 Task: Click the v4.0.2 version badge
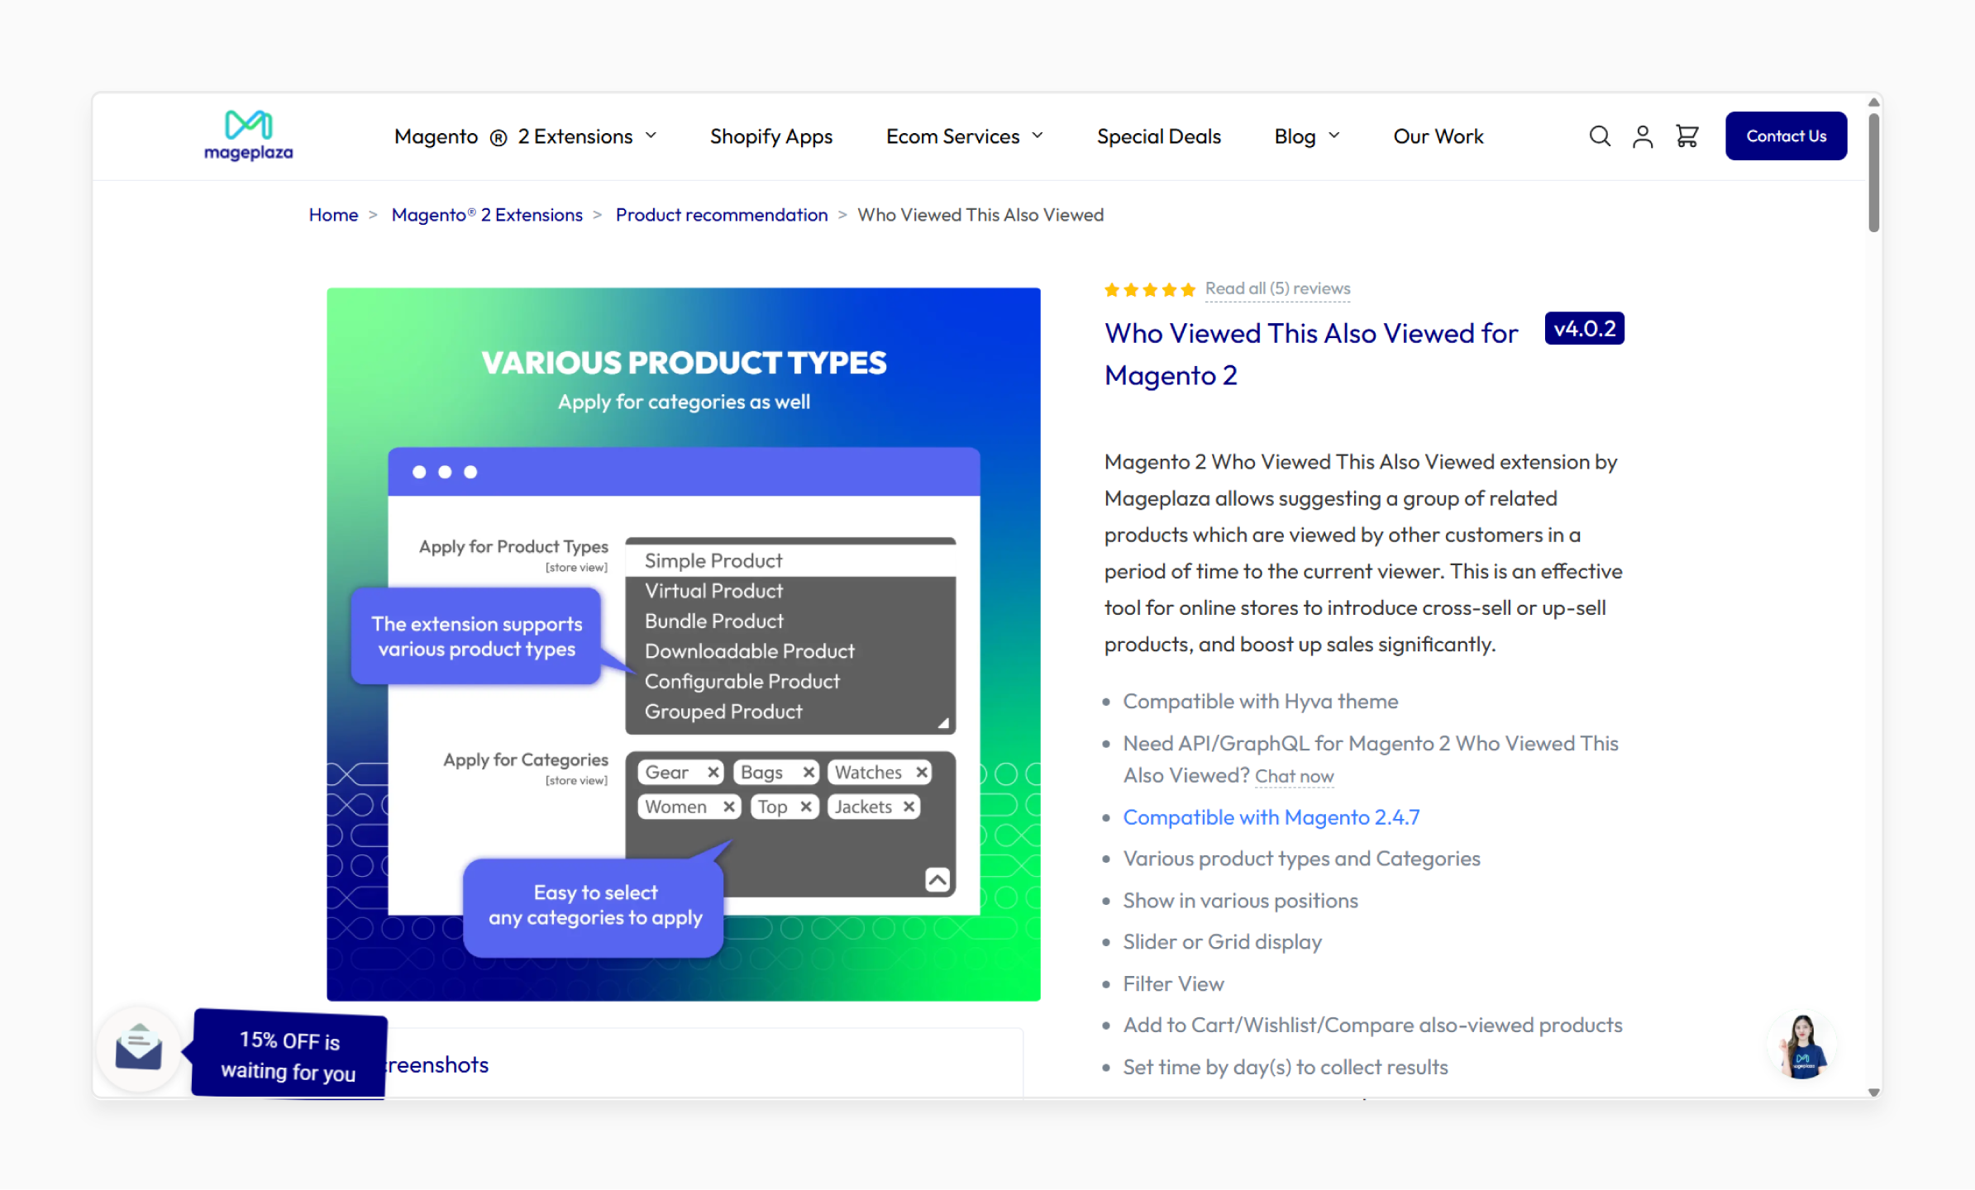[1584, 328]
